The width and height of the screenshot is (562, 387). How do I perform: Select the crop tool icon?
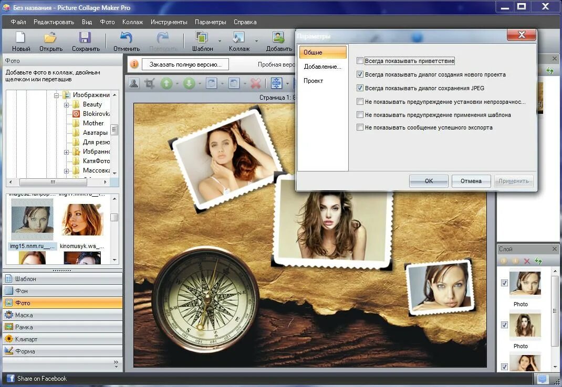(x=150, y=83)
